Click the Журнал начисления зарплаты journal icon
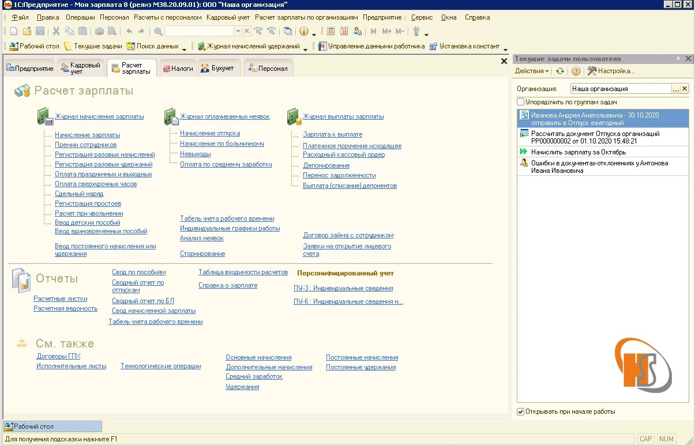This screenshot has height=446, width=695. coord(46,116)
